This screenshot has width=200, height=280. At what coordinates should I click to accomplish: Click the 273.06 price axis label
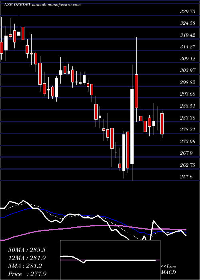(188, 141)
